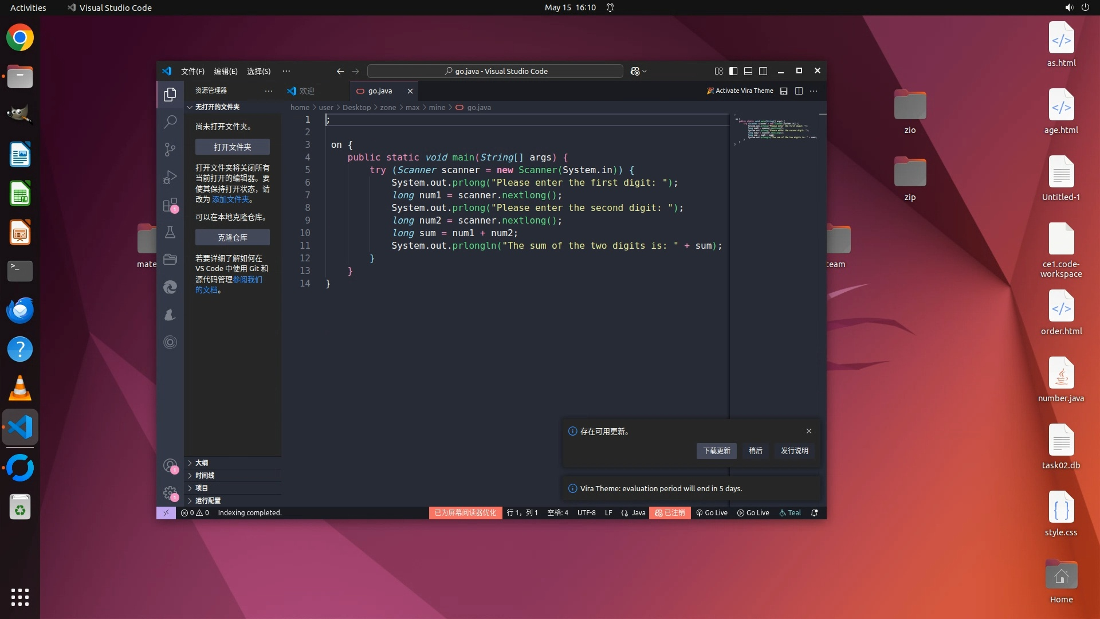This screenshot has height=619, width=1100.
Task: Open the Extensions view icon
Action: (170, 205)
